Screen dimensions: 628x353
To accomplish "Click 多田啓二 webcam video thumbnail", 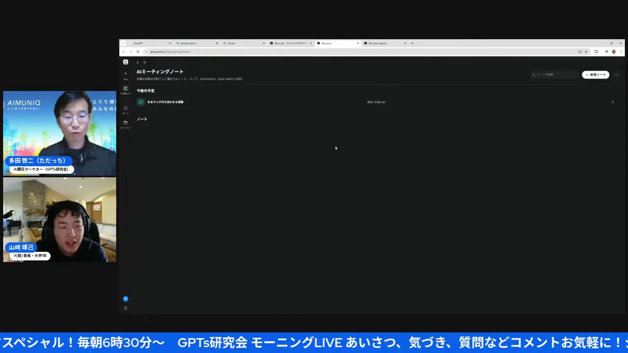I will [x=60, y=133].
